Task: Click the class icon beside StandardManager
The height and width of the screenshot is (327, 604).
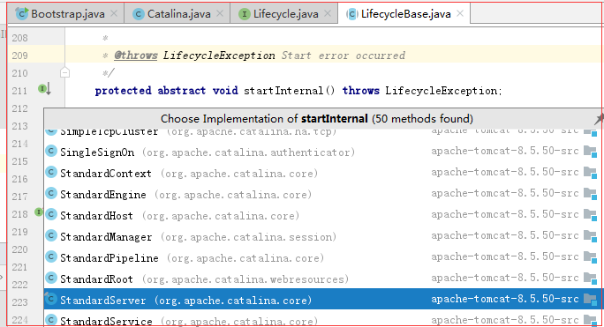Action: [51, 235]
